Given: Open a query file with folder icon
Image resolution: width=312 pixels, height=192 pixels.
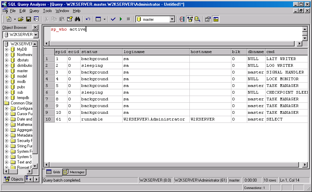Looking at the screenshot, I should [21, 19].
